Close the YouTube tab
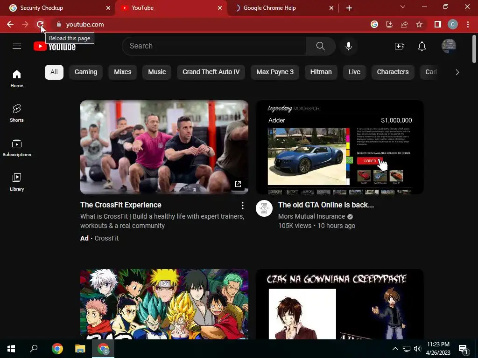Screen dimensions: 478x358 point(220,8)
